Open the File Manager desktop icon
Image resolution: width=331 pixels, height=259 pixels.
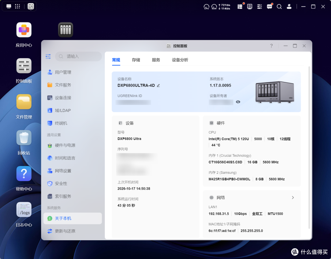coord(24,102)
